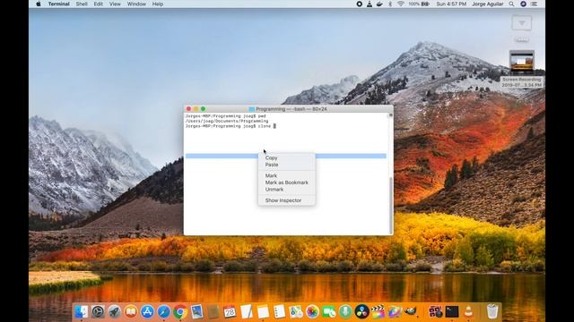
Task: Launch Google Chrome from the Dock
Action: tap(180, 311)
